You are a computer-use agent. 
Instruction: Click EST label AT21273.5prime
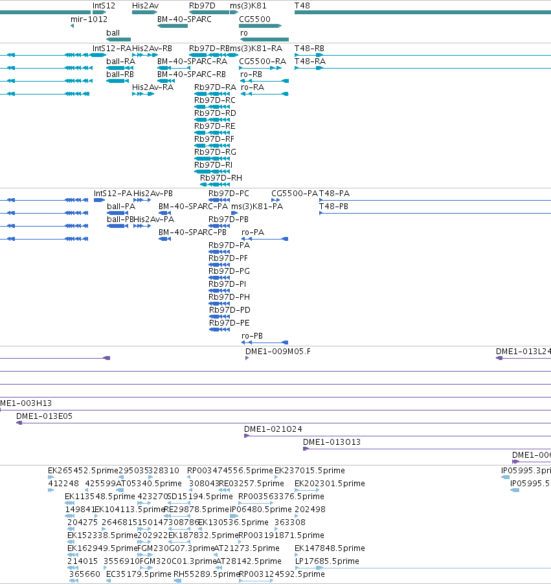247,548
